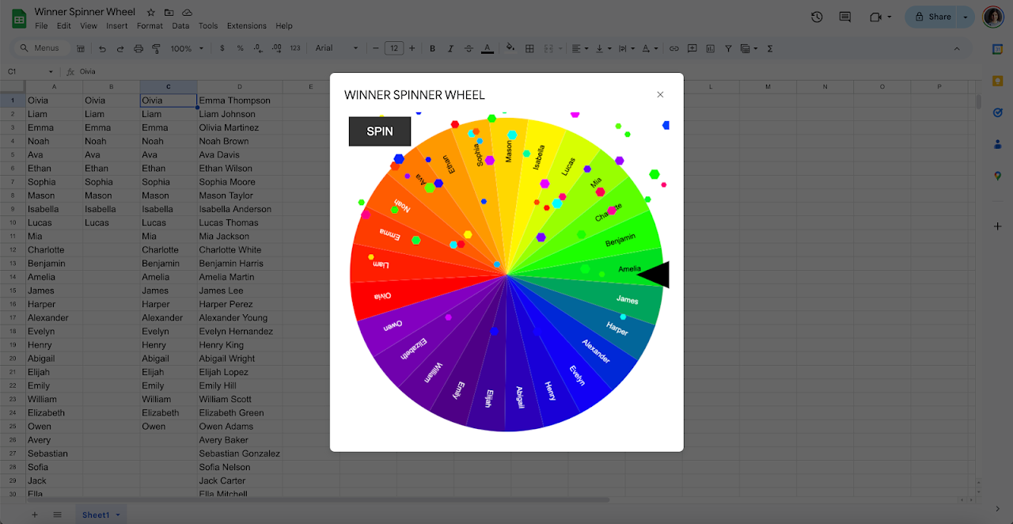
Task: Open the Format menu
Action: pyautogui.click(x=150, y=26)
